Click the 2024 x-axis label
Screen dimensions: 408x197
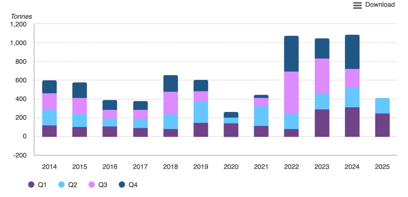(352, 167)
